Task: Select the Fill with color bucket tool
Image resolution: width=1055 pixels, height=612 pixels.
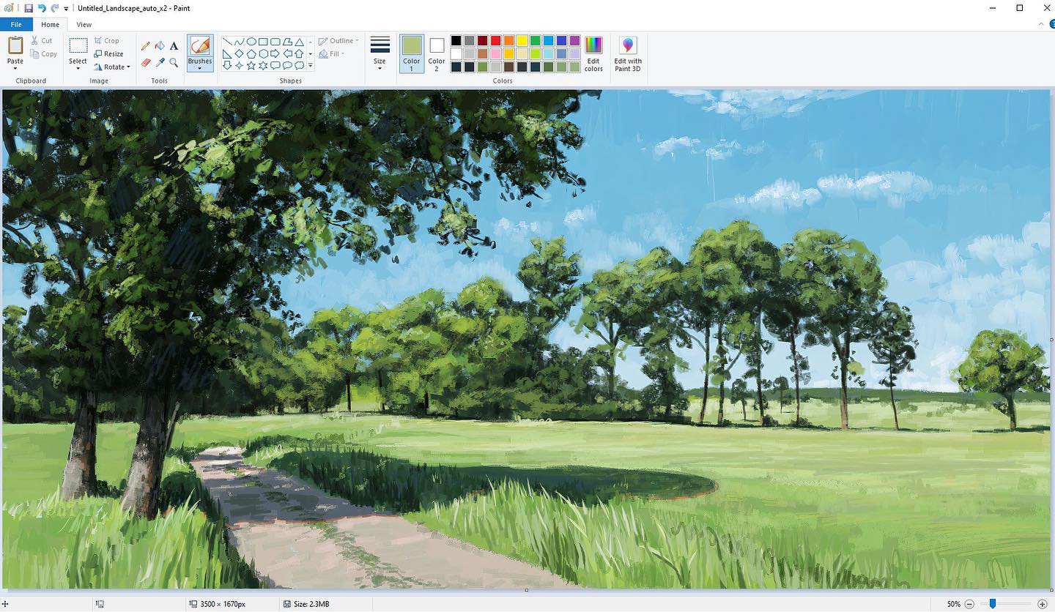Action: pos(160,45)
